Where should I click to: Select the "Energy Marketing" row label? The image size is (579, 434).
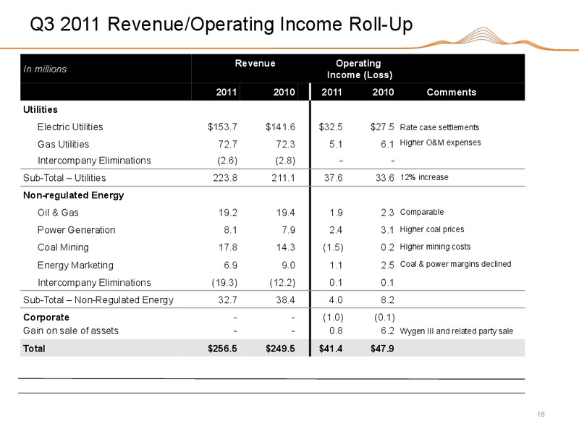[75, 265]
